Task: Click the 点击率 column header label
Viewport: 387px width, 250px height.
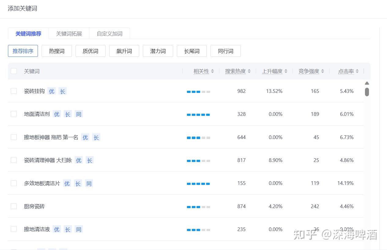Action: pyautogui.click(x=346, y=71)
